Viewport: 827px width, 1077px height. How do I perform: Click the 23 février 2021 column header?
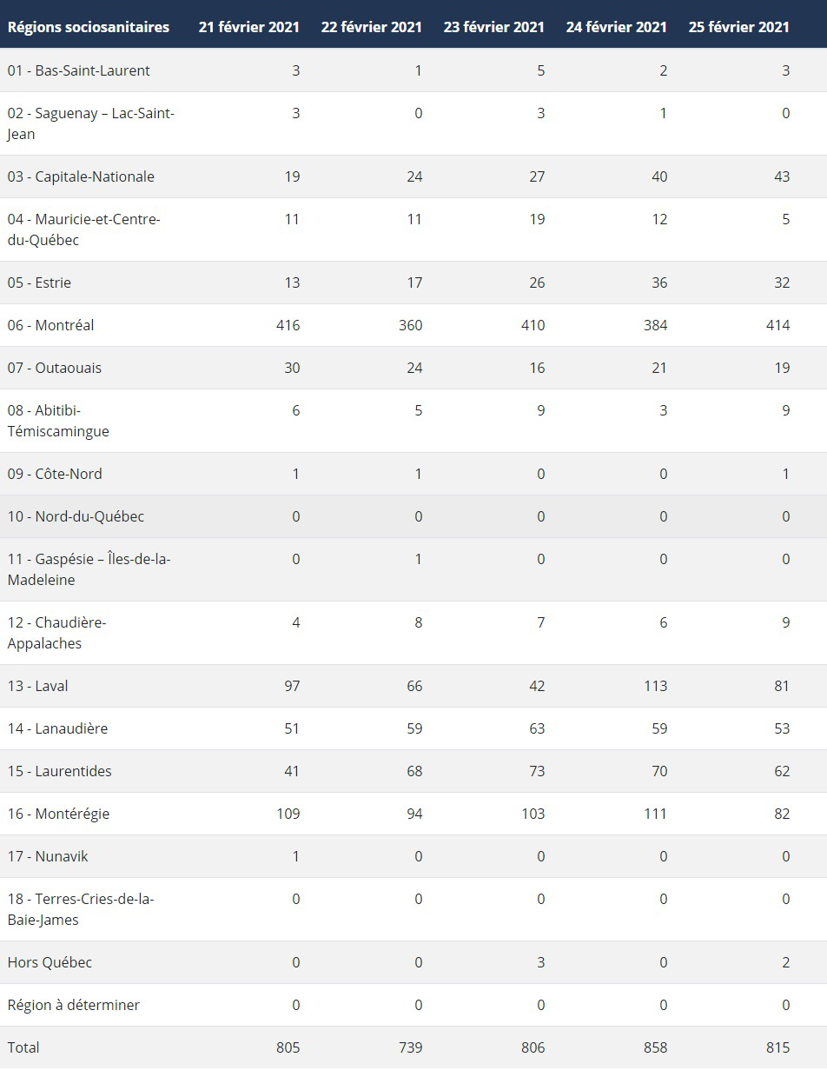point(494,27)
